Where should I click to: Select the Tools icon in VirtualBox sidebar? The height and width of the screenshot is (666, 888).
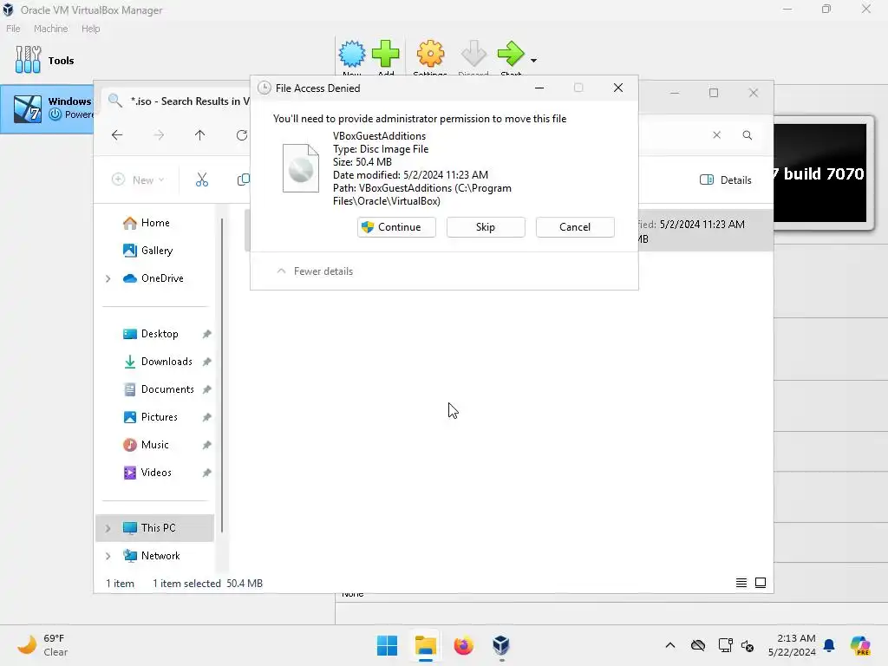pos(28,60)
